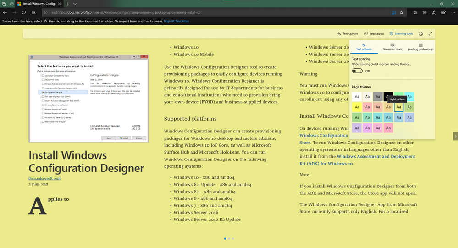Viewport: 458px width, 248px height.
Task: Open the Settings and more menu
Action: [x=453, y=12]
